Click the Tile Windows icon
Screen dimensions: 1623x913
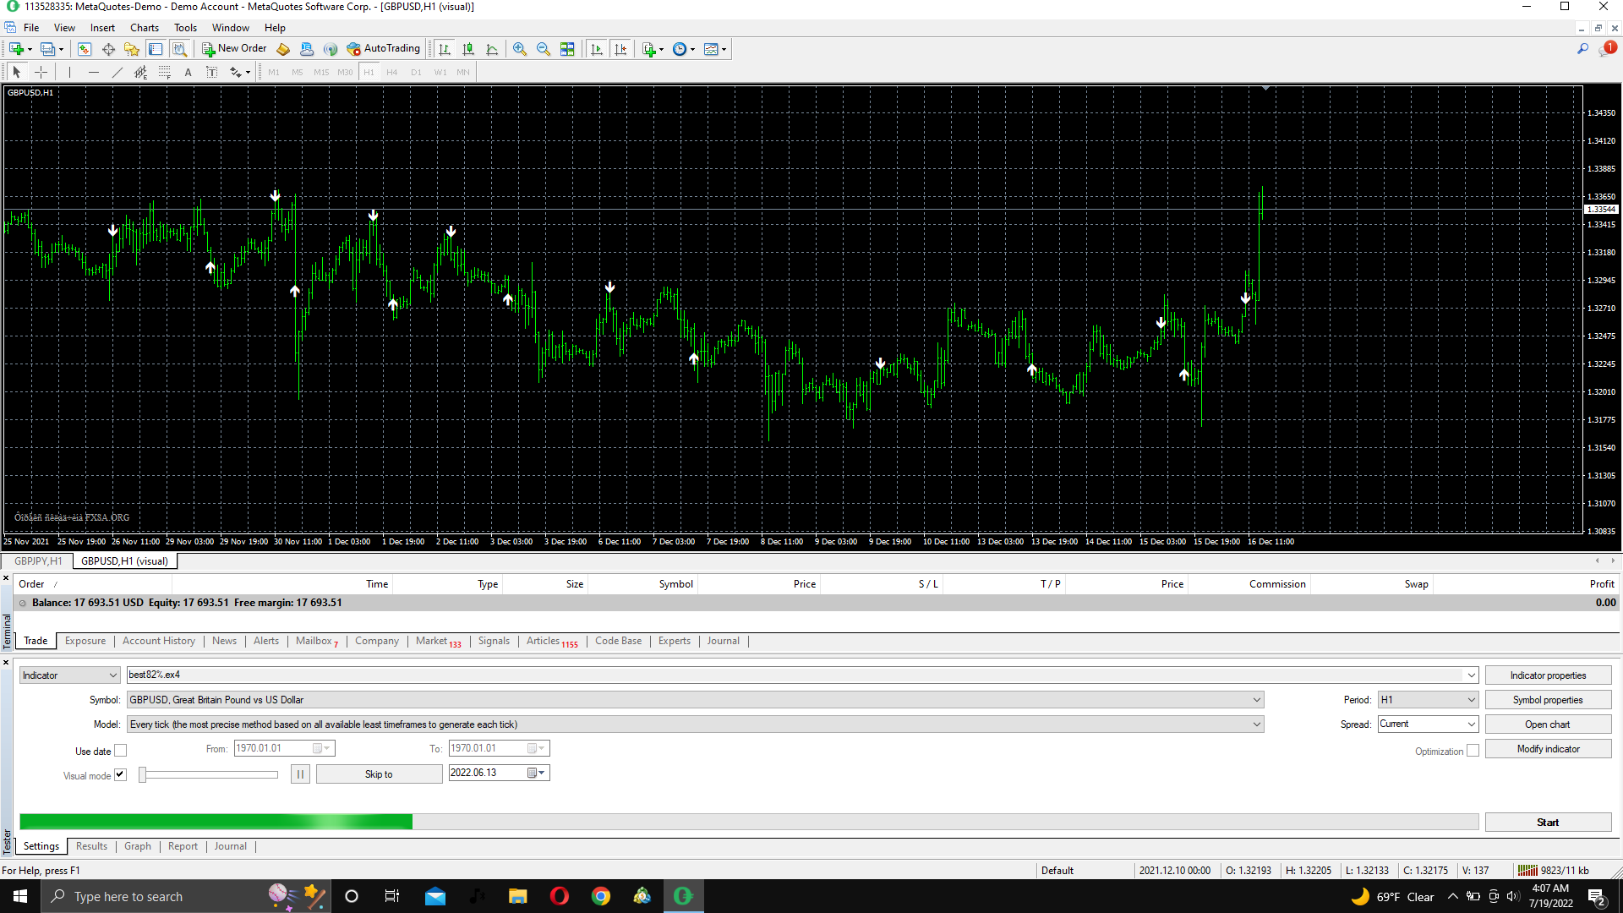[567, 49]
